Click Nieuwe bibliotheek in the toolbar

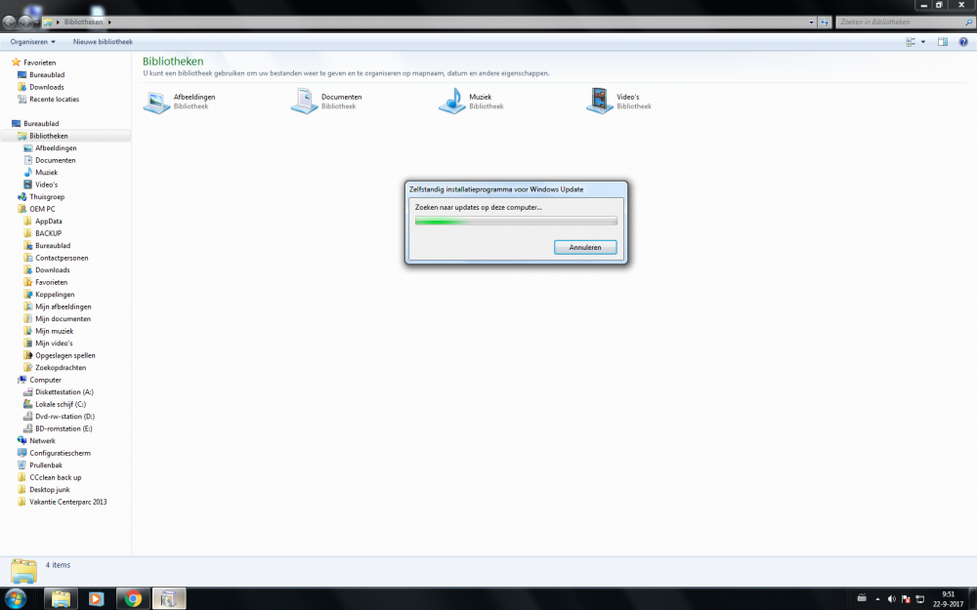[103, 42]
